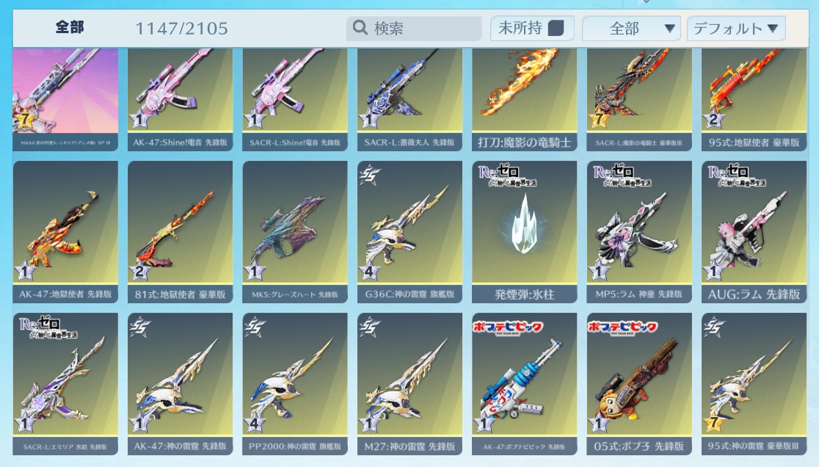Open the AK-47:地獄使者 先鋒版 skin
819x467 pixels.
(65, 232)
